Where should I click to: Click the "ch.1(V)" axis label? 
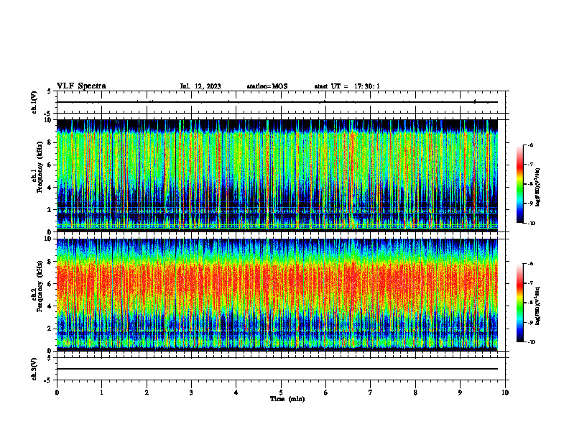[x=34, y=102]
